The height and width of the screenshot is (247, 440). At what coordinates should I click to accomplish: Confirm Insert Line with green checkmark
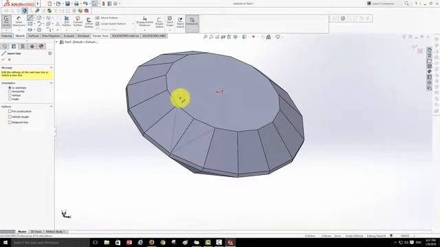tap(3, 60)
